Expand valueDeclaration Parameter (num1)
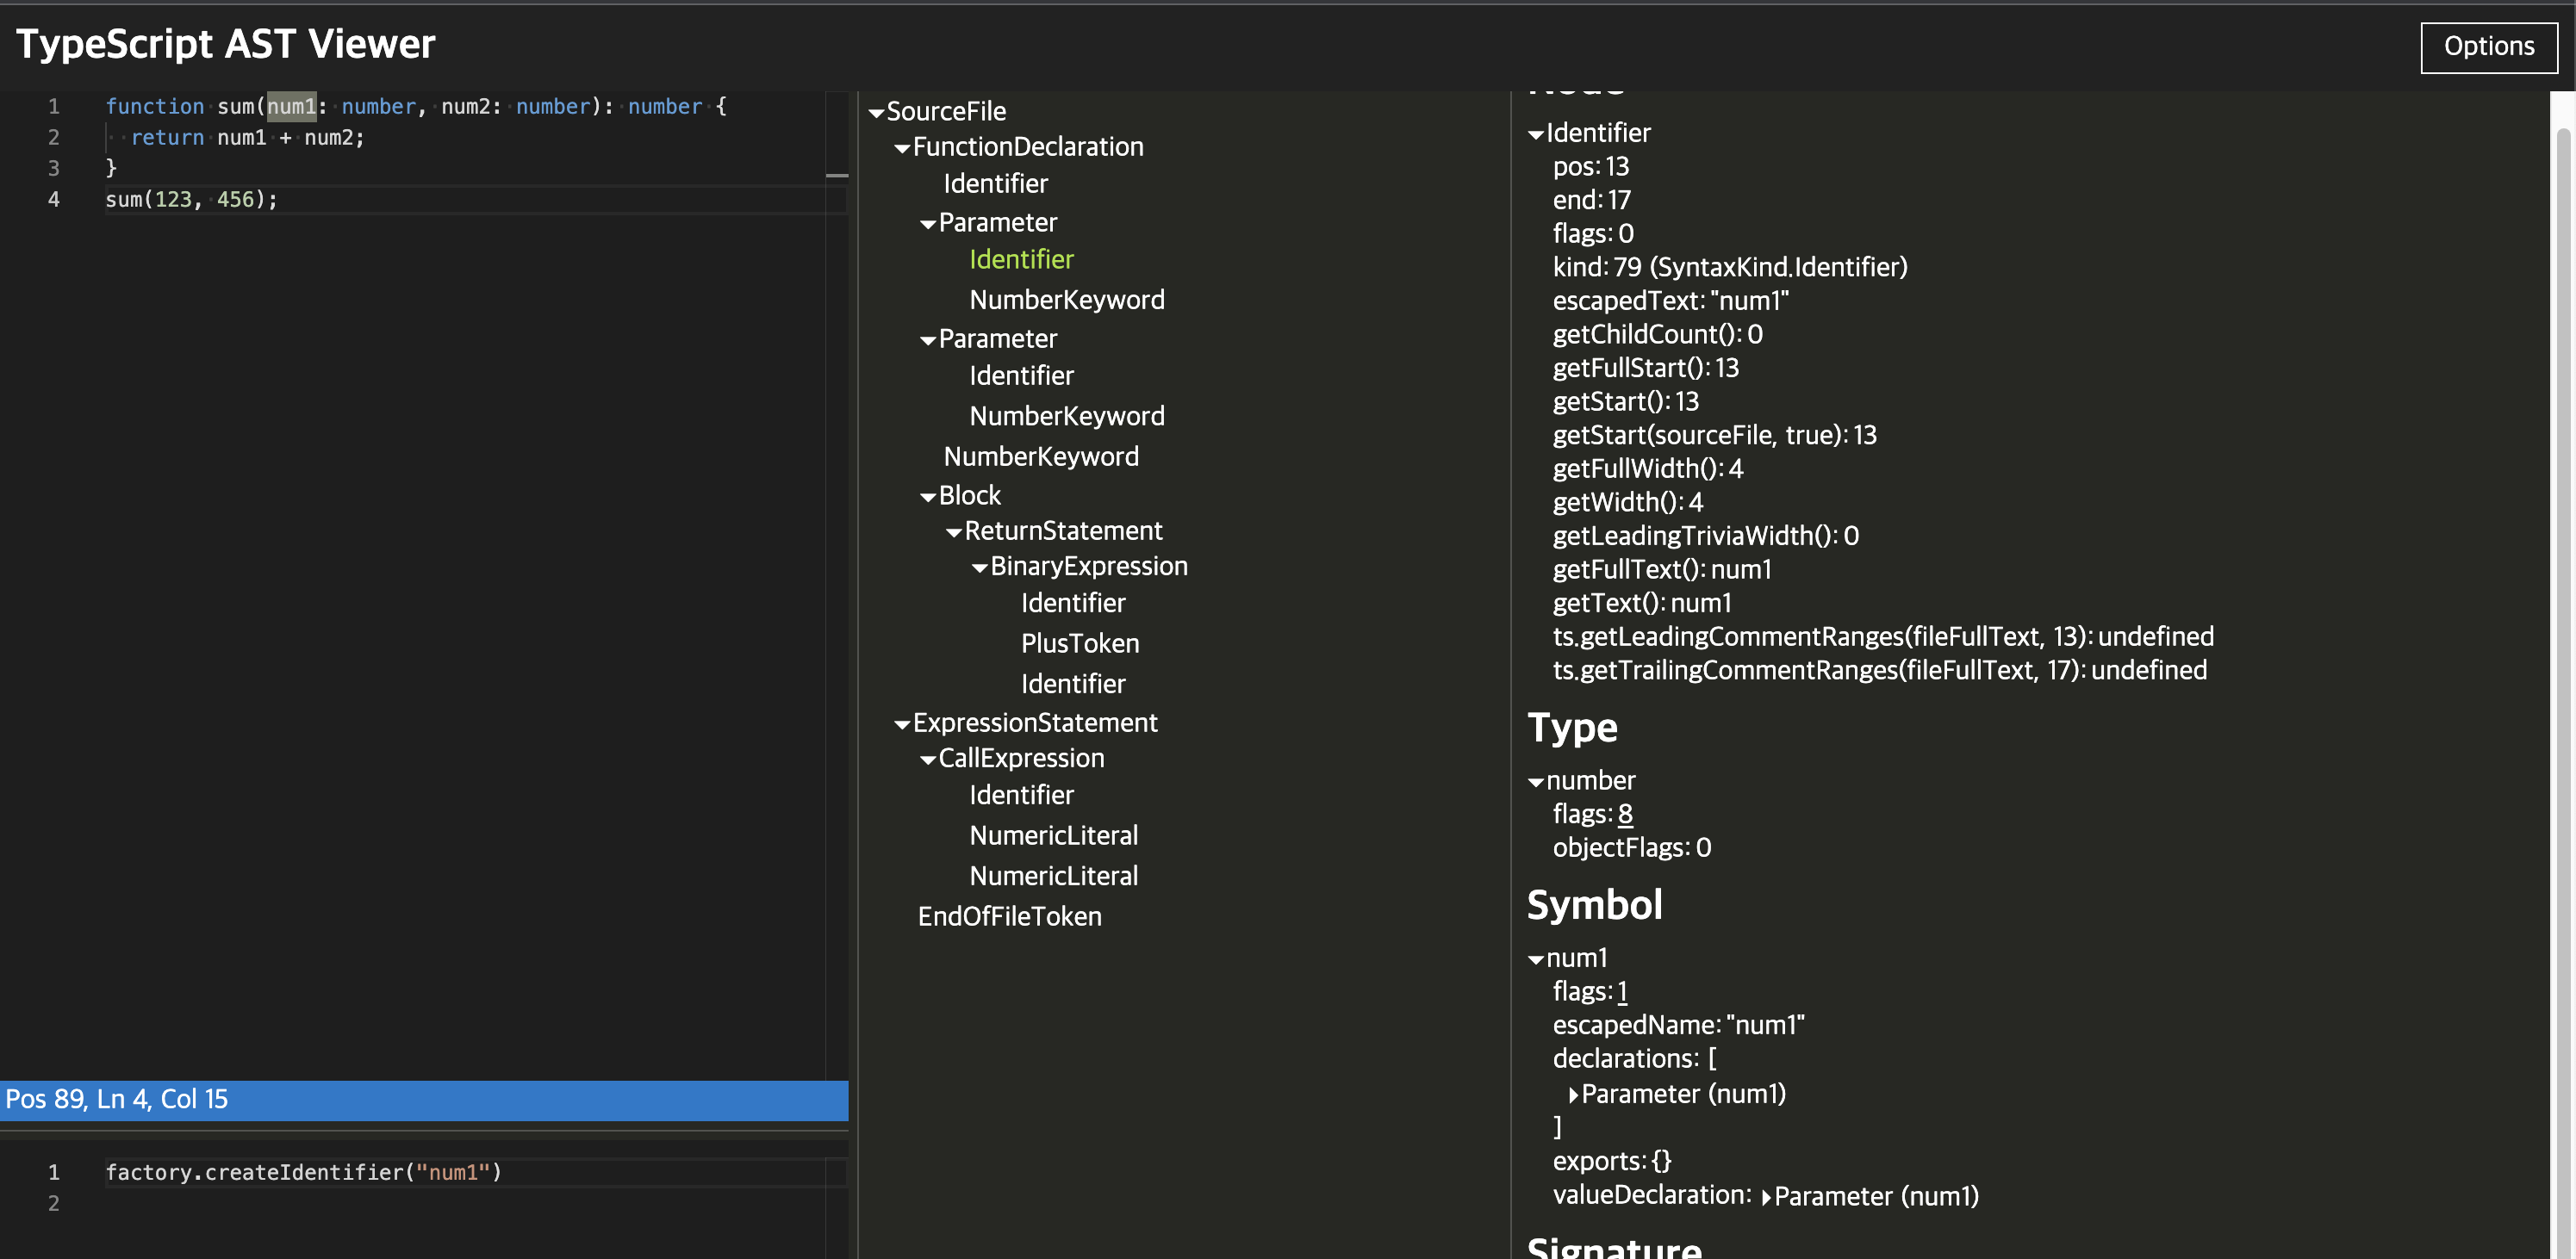 point(1766,1197)
